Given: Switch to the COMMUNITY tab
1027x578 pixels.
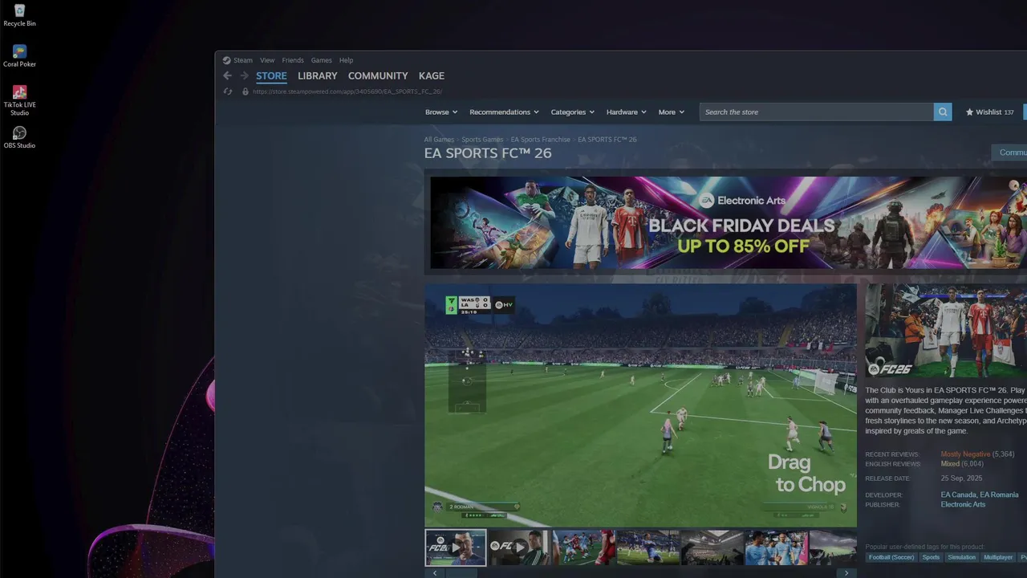Looking at the screenshot, I should [x=378, y=76].
